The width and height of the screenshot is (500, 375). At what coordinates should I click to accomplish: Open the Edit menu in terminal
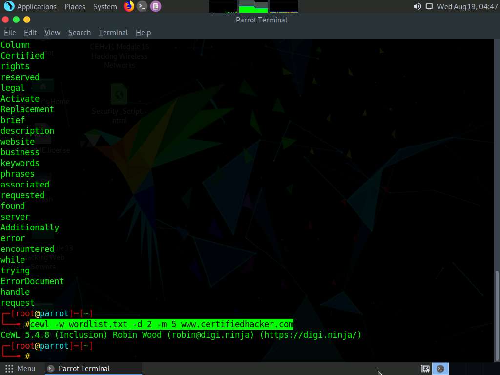(30, 33)
